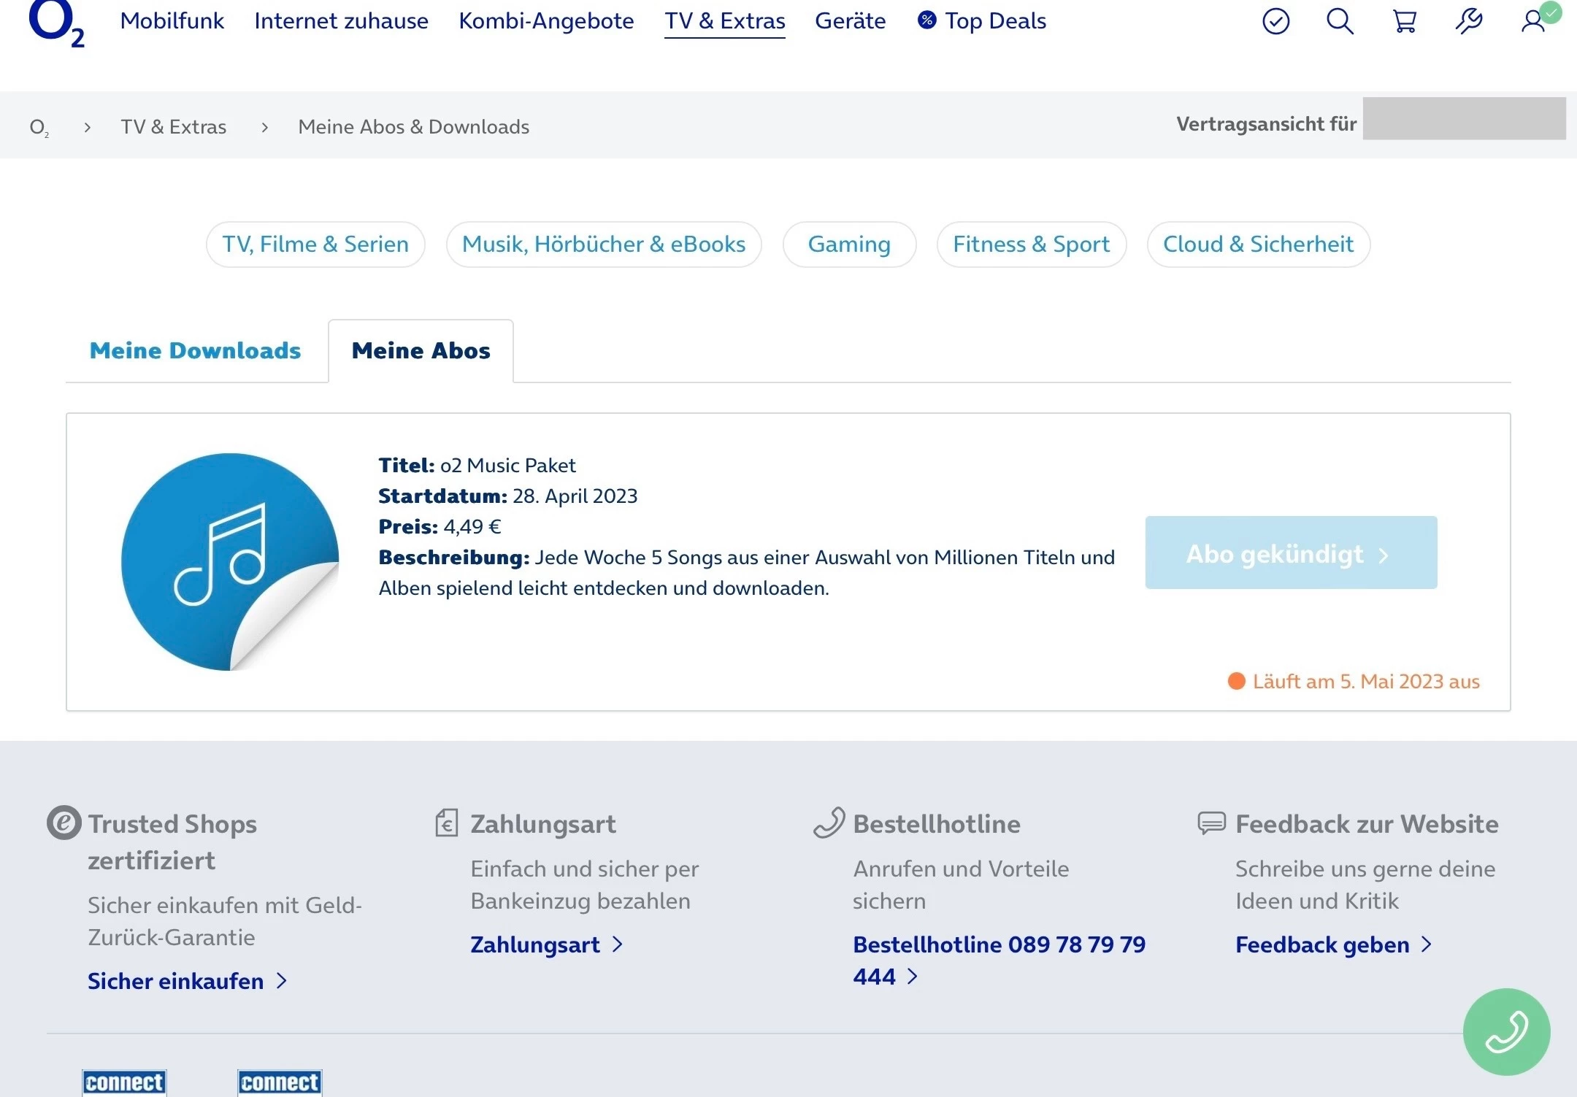Click the checkmark circle icon in header
This screenshot has width=1577, height=1097.
click(1275, 21)
